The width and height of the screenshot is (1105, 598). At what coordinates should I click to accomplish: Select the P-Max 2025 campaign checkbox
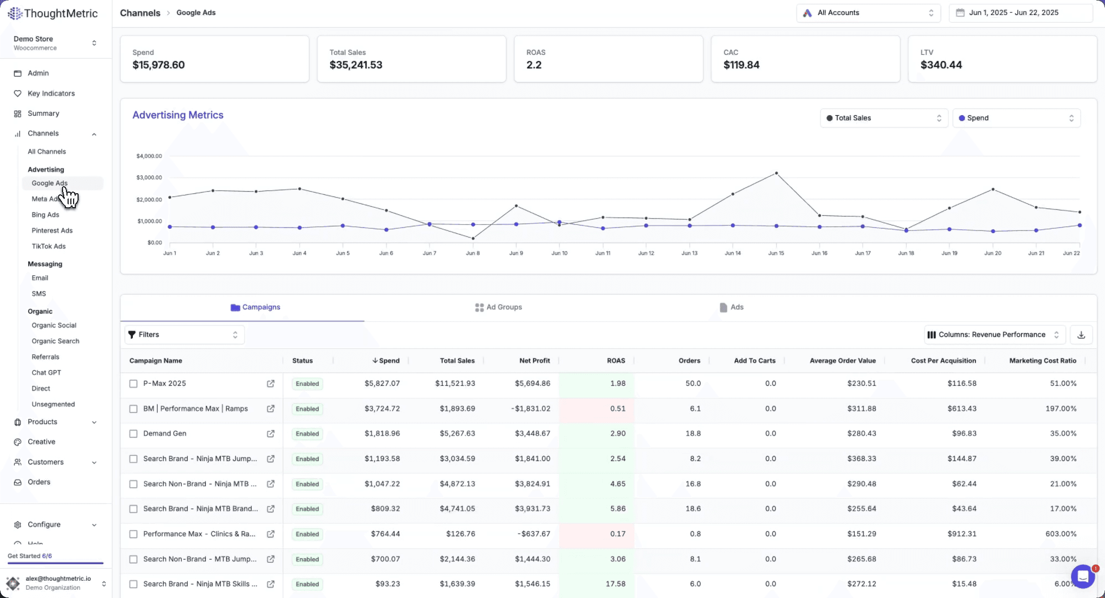click(133, 384)
